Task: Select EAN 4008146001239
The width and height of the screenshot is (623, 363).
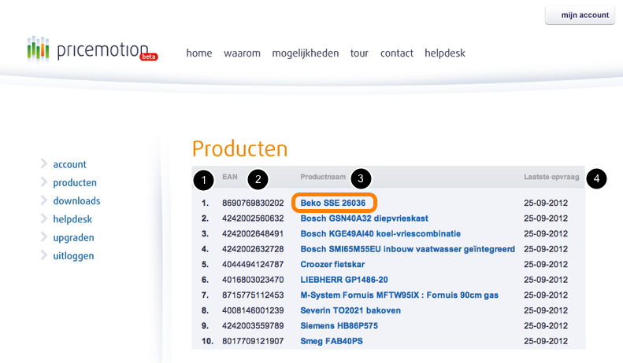Action: click(253, 310)
